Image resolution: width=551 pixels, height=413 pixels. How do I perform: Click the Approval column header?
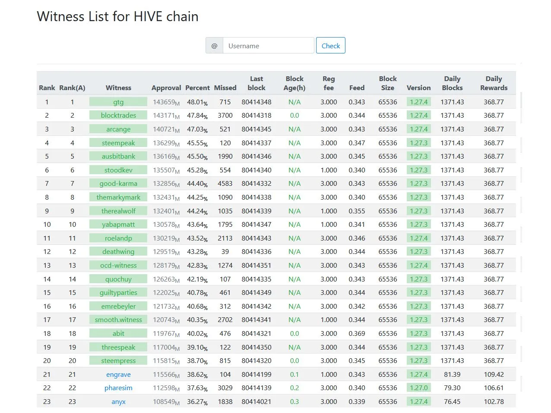coord(166,88)
